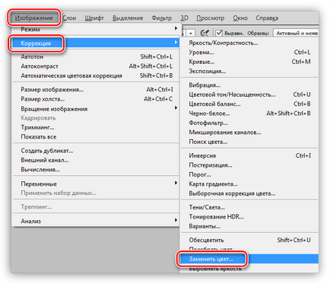Open Цветовой тон/Насыщенность adjustment

point(249,94)
